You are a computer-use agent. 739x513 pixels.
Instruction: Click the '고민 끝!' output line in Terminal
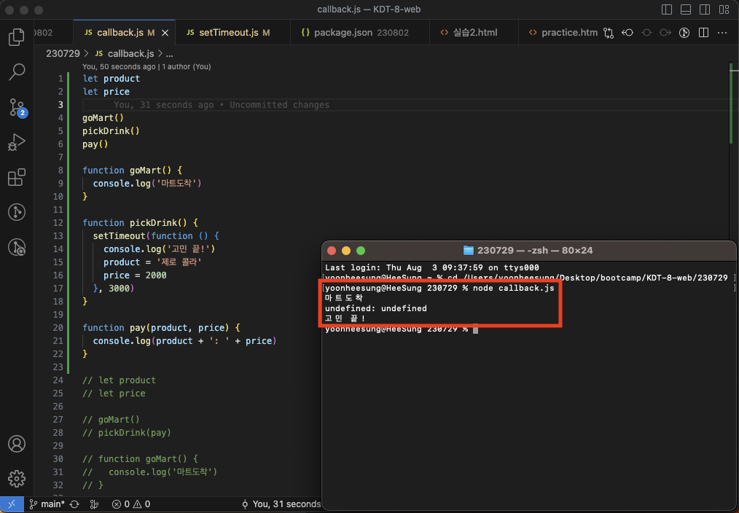tap(345, 319)
